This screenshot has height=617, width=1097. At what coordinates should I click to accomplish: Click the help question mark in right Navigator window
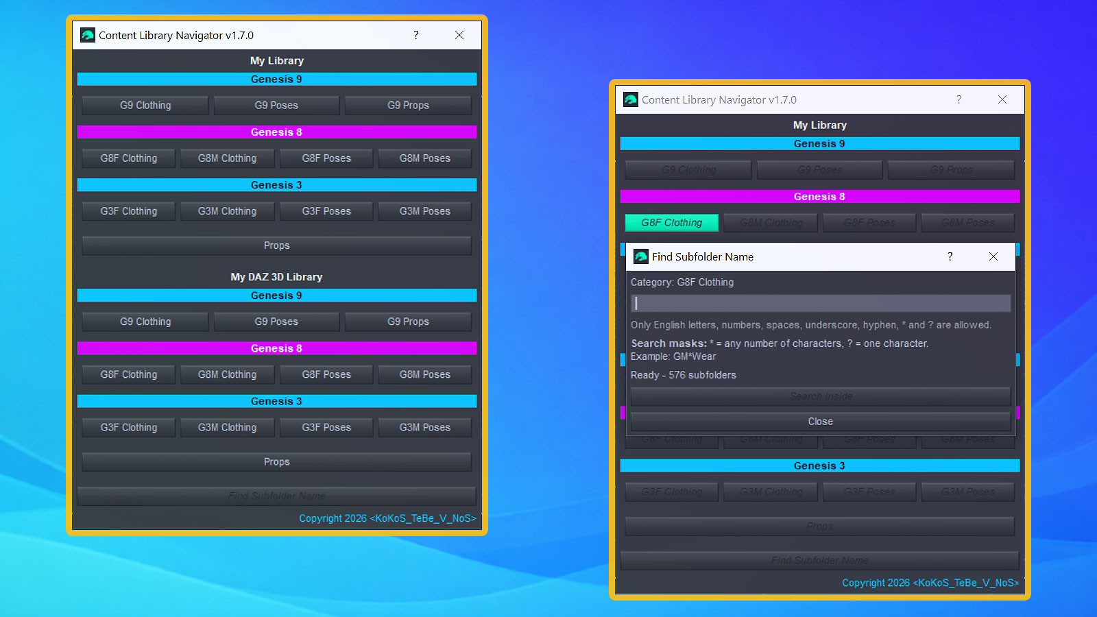[x=959, y=99]
